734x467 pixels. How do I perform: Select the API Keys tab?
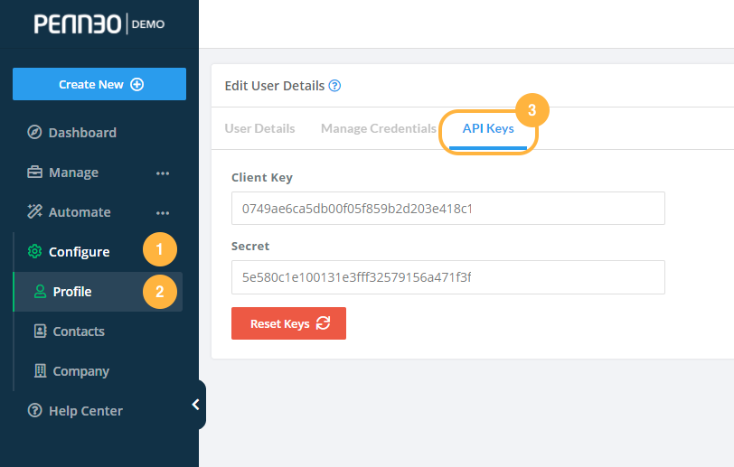pyautogui.click(x=488, y=128)
